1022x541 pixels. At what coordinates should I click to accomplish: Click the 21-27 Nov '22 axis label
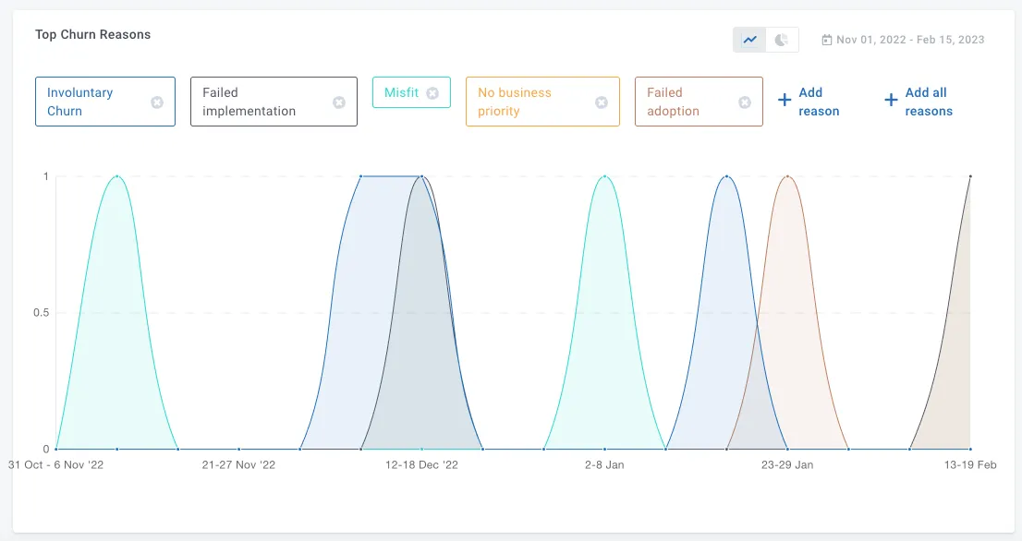238,464
